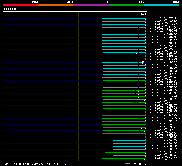Select the UniRef100_B8LM05 hit label
The image size is (182, 166).
point(163,75)
